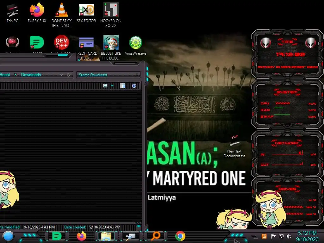
Task: Click the Downloads breadcrumb in the address bar
Action: click(31, 75)
